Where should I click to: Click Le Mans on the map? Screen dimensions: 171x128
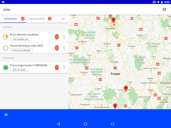(82, 41)
